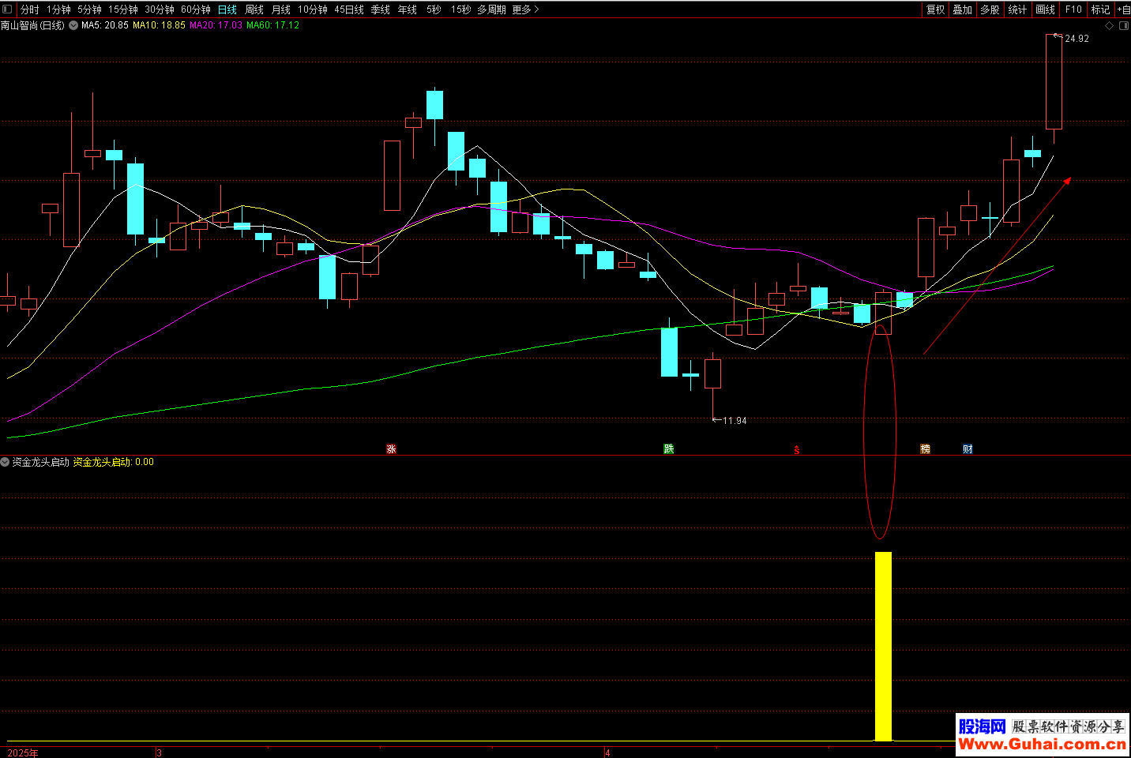This screenshot has width=1131, height=758.
Task: Click the 24.92 high price label
Action: click(x=1077, y=39)
